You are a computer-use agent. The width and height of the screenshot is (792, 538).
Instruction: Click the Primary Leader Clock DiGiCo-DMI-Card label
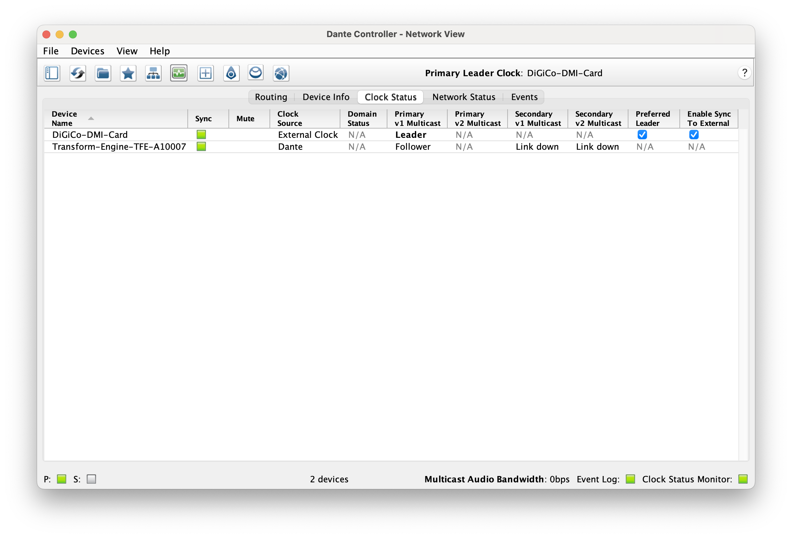pos(514,73)
